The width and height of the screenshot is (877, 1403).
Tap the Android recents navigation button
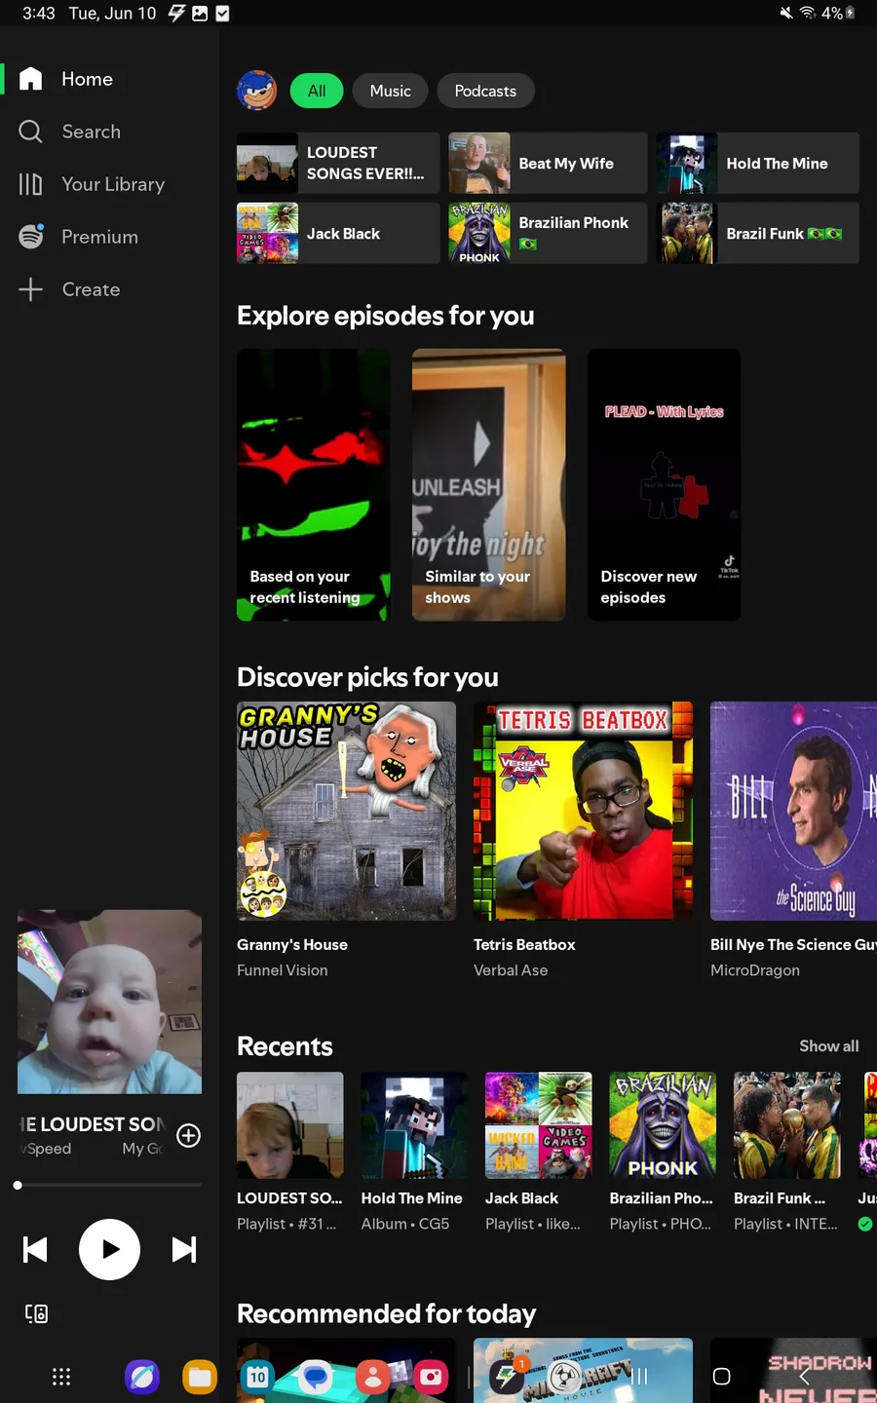(x=640, y=1377)
